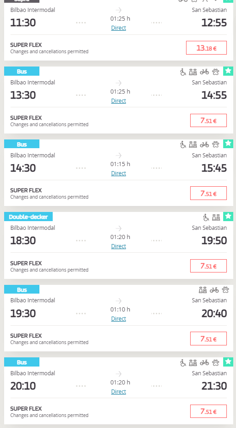Viewport: 236px width, 428px height.
Task: Click bicycle icon on 14:30 bus
Action: 204,145
